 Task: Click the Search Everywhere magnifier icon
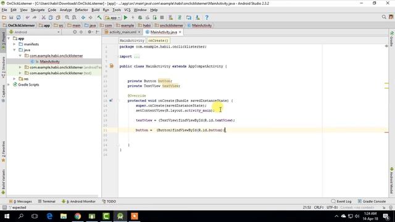tap(384, 17)
